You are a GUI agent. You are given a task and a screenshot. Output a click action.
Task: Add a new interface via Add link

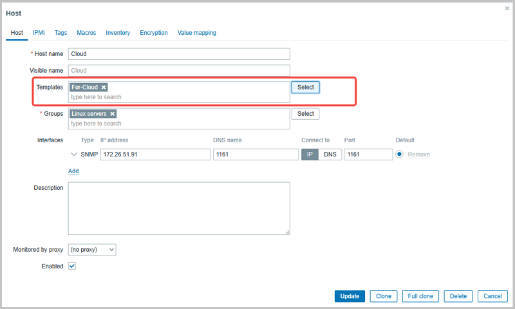[73, 171]
